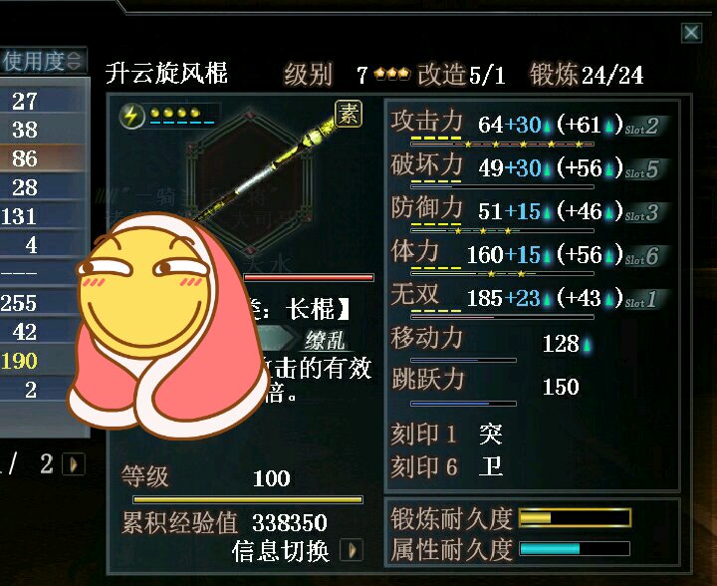This screenshot has height=586, width=717.
Task: Click the 刻印 1 突 engraving entry
Action: click(447, 434)
